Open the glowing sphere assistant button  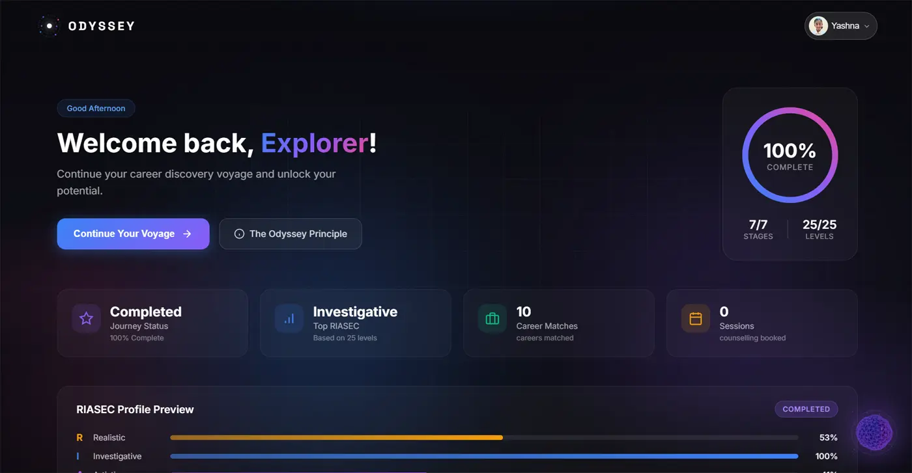[x=874, y=432]
